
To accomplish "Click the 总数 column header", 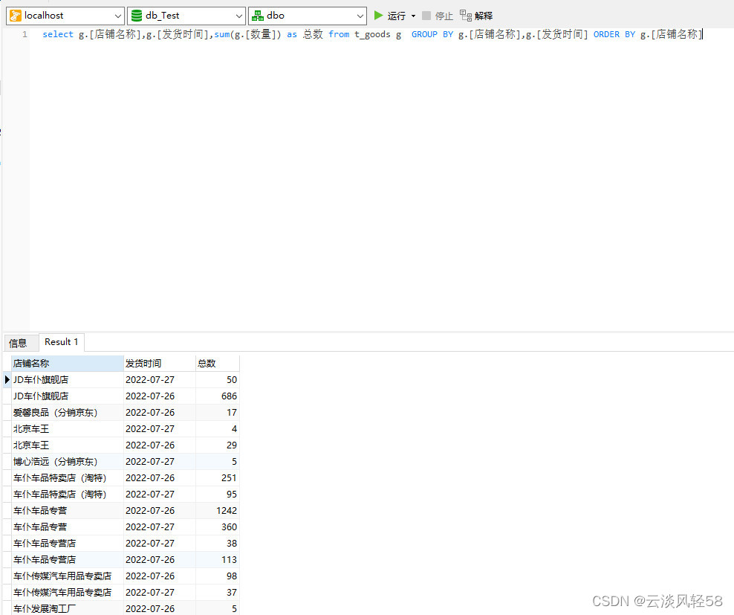I will (x=217, y=364).
